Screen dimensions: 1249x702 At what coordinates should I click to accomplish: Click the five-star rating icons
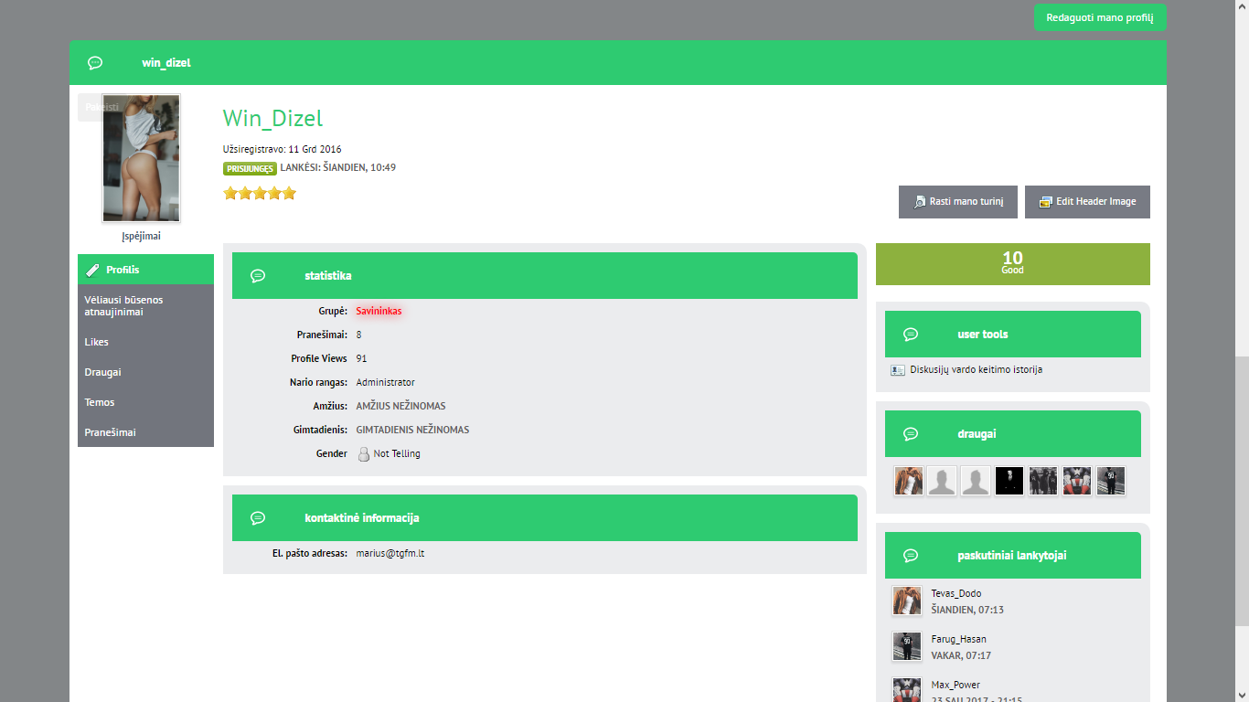click(260, 193)
